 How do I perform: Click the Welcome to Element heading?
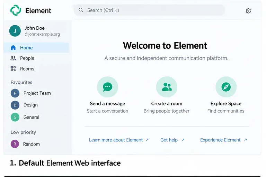165,45
